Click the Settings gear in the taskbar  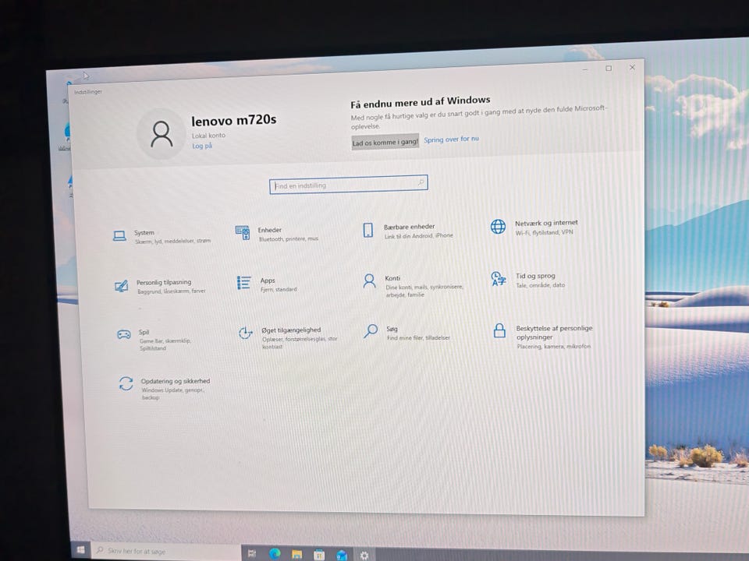tap(364, 556)
